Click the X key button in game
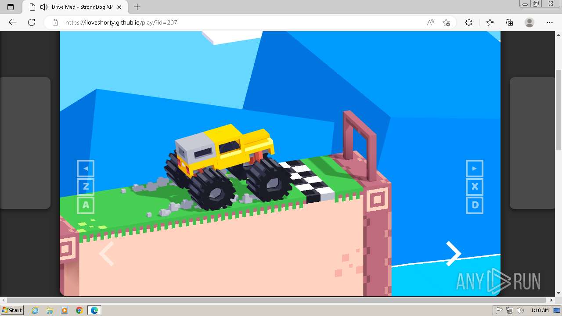562x316 pixels. tap(475, 187)
